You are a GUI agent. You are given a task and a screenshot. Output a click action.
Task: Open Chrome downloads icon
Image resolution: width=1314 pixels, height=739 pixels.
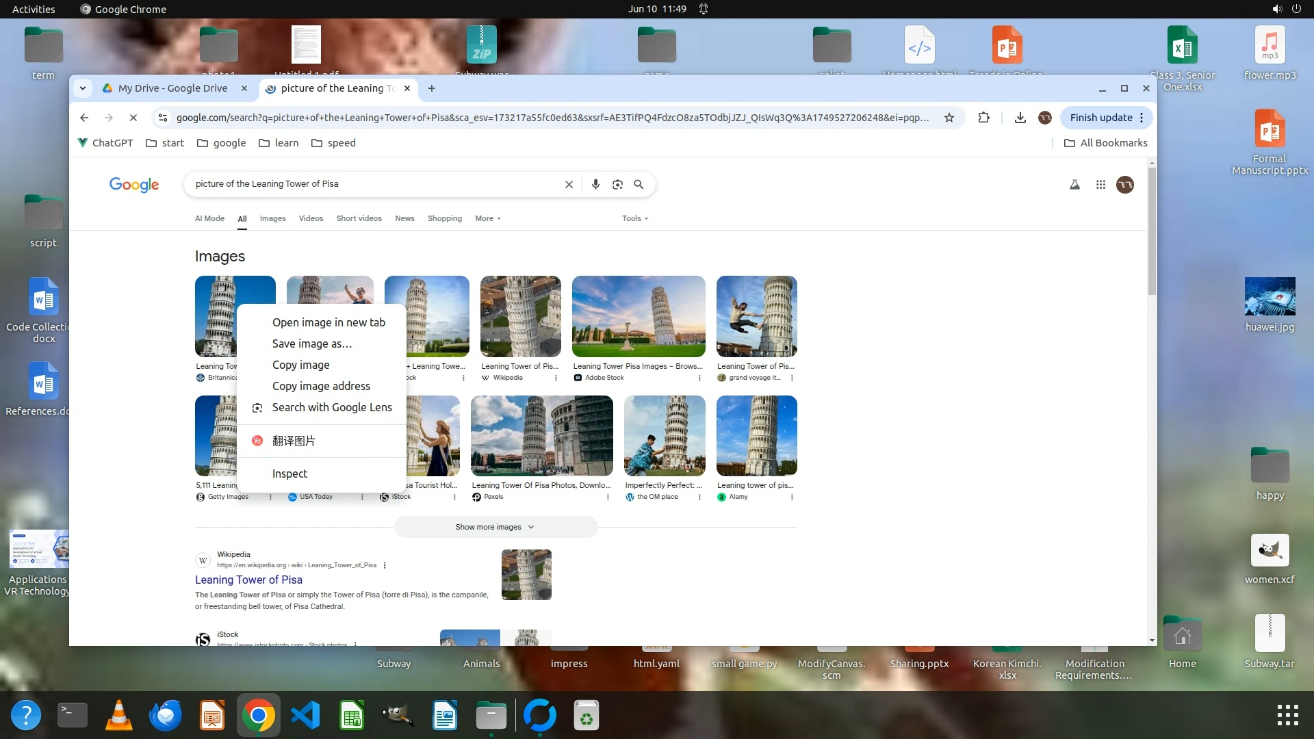pos(1020,118)
